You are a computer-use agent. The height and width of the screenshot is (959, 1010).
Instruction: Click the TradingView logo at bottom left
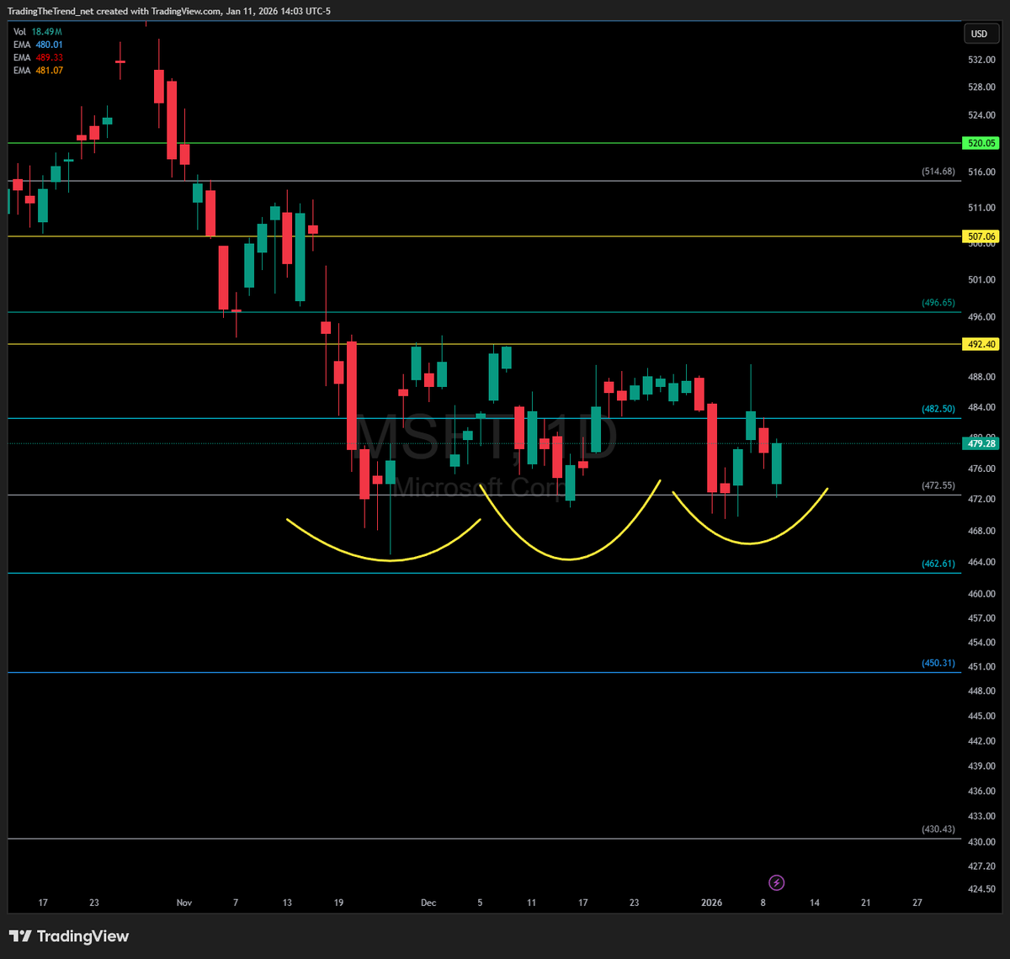click(69, 936)
